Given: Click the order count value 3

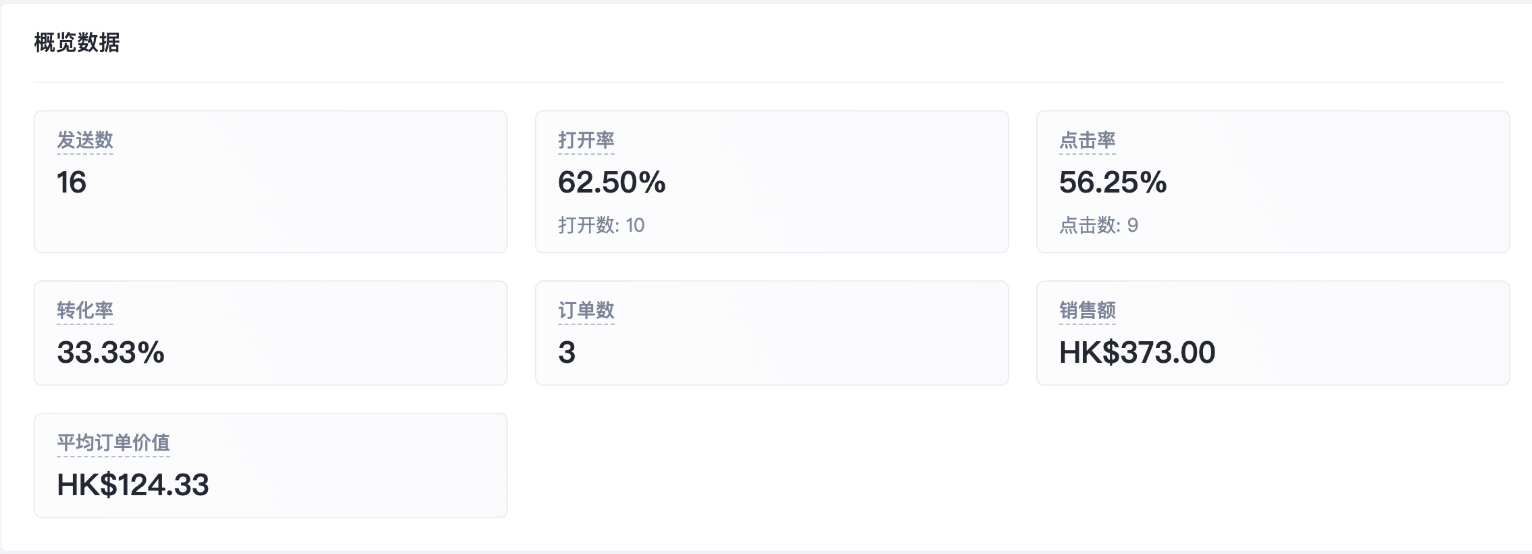Looking at the screenshot, I should tap(567, 353).
